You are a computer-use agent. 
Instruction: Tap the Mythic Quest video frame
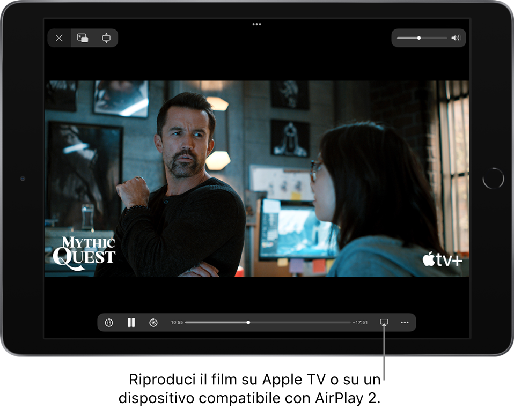(256, 179)
